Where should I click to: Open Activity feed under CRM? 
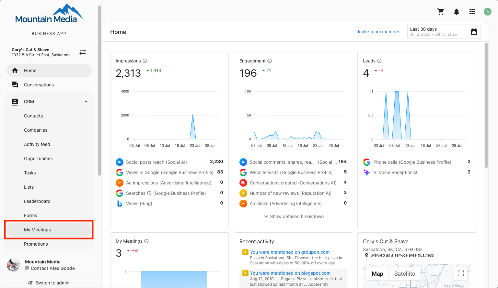coord(37,144)
